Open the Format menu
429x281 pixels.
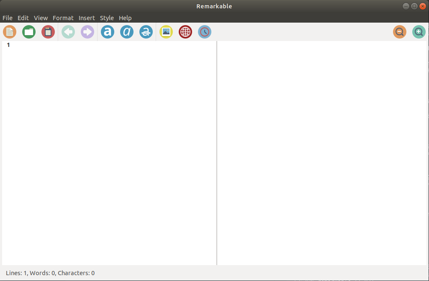pos(63,18)
